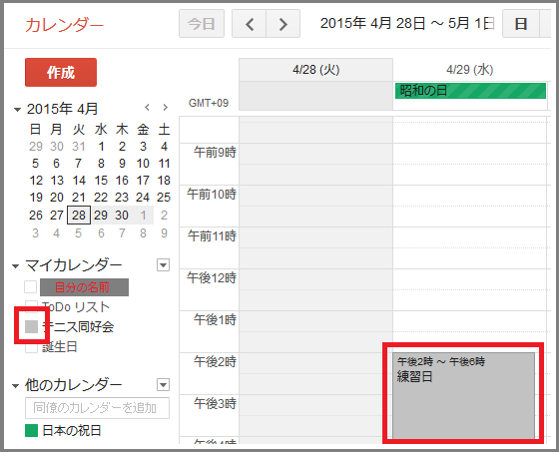
Task: Toggle 日本の祝日 green color box
Action: 31,430
